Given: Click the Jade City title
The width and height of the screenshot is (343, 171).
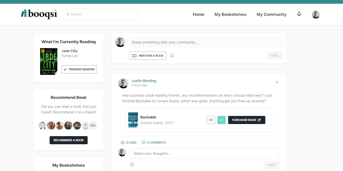Looking at the screenshot, I should click(70, 51).
